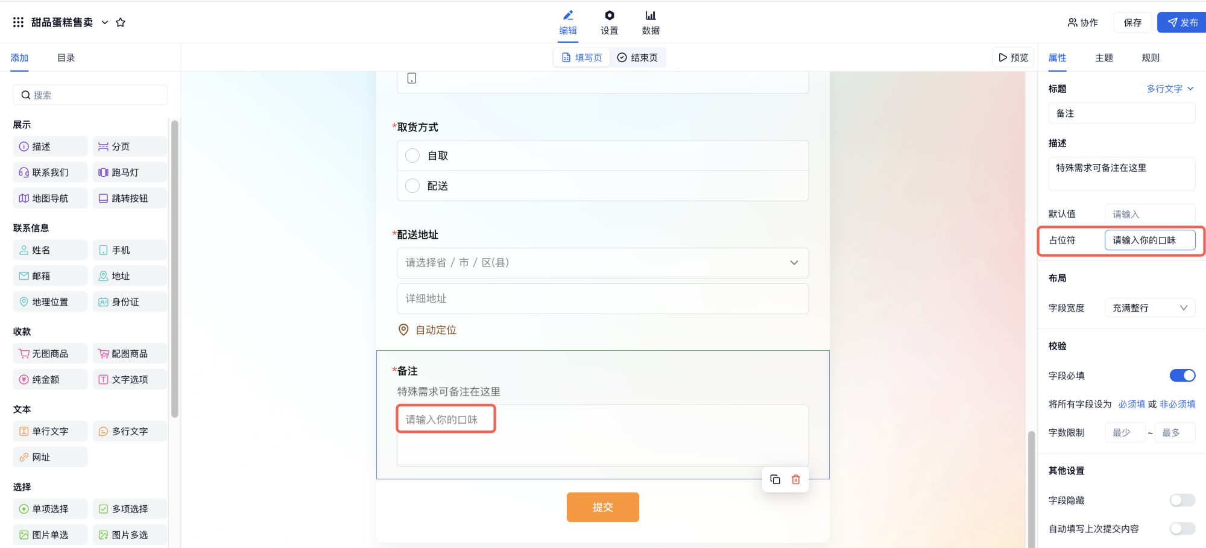Toggle the 字段必填 required switch
This screenshot has height=548, width=1206.
pos(1182,376)
